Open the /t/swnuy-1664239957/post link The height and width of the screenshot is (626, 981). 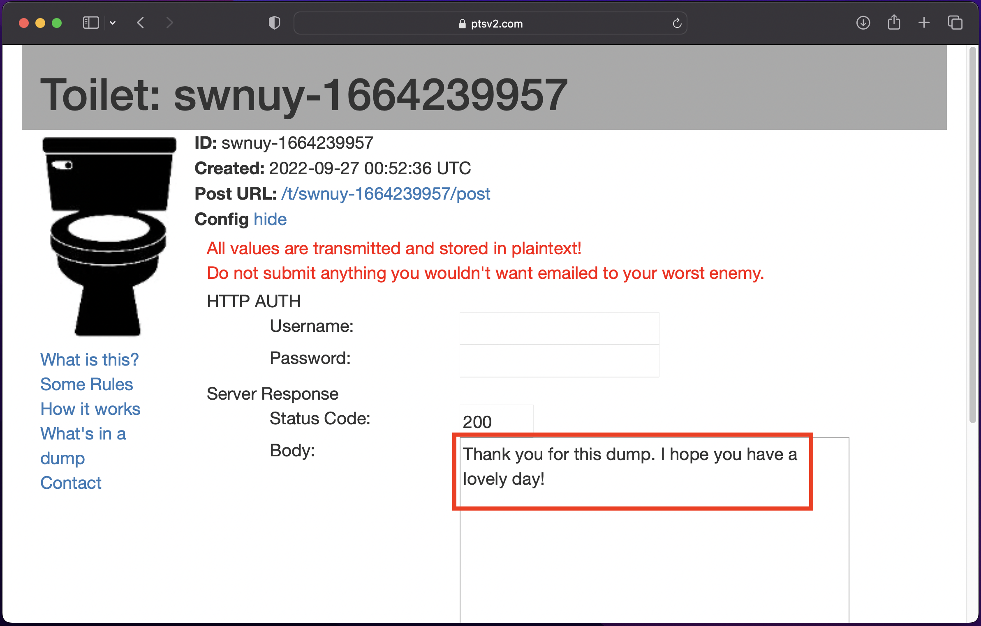click(385, 194)
